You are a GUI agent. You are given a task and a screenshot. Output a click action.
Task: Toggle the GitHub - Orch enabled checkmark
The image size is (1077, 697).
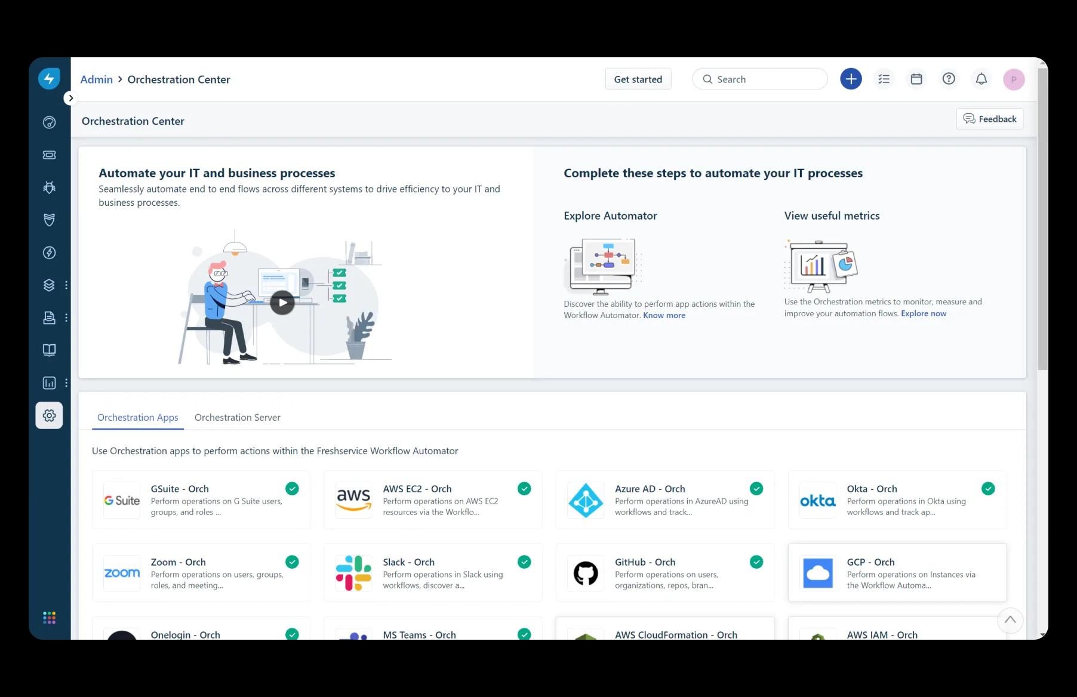[756, 562]
